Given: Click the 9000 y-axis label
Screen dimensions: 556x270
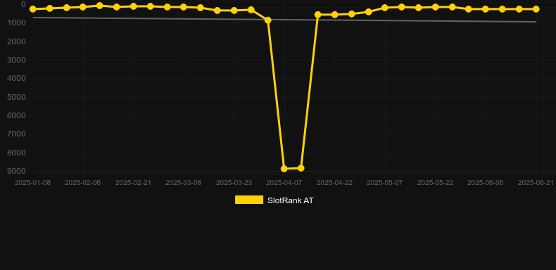Looking at the screenshot, I should pyautogui.click(x=16, y=171).
